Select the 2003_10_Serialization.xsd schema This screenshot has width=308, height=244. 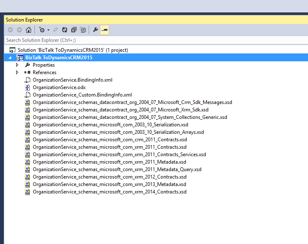point(110,125)
